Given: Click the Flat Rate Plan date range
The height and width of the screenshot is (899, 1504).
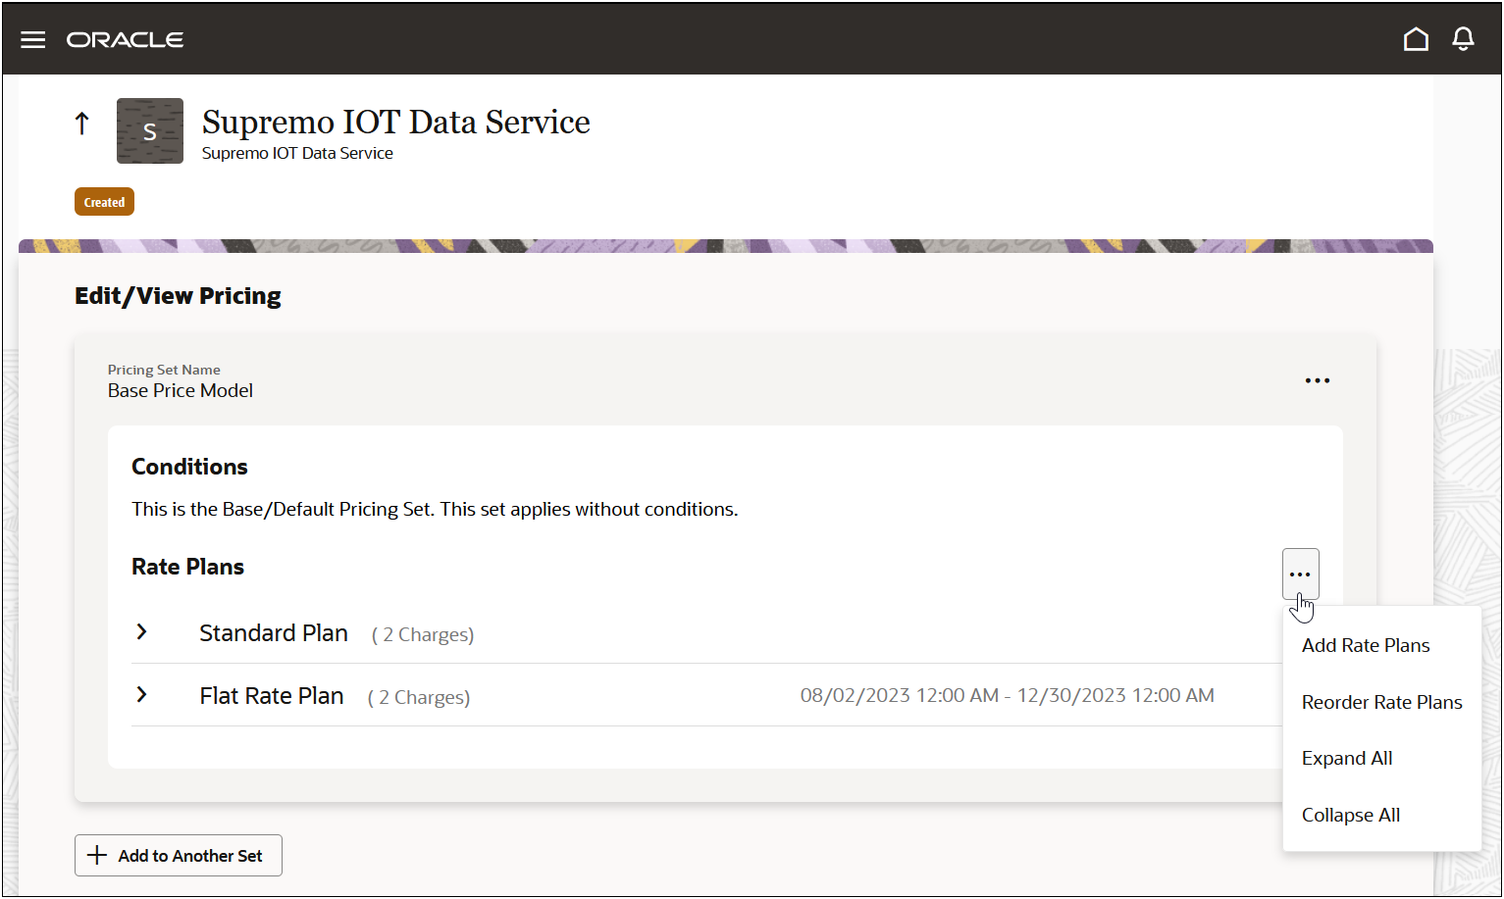Looking at the screenshot, I should pos(1008,696).
